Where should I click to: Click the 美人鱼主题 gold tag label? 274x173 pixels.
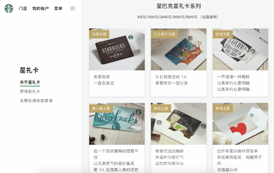[101, 108]
